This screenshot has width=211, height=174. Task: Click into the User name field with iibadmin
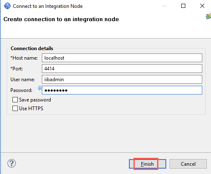(122, 80)
